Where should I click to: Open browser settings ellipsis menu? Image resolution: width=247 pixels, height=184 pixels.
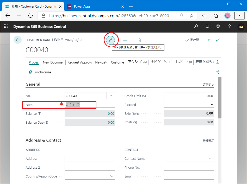click(239, 16)
